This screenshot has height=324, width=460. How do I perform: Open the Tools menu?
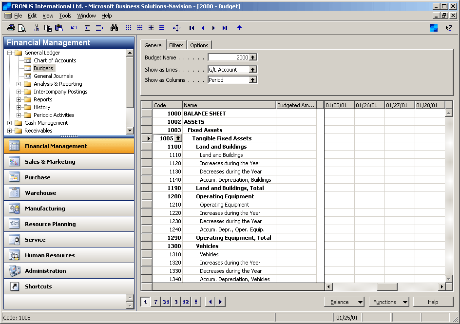[65, 16]
